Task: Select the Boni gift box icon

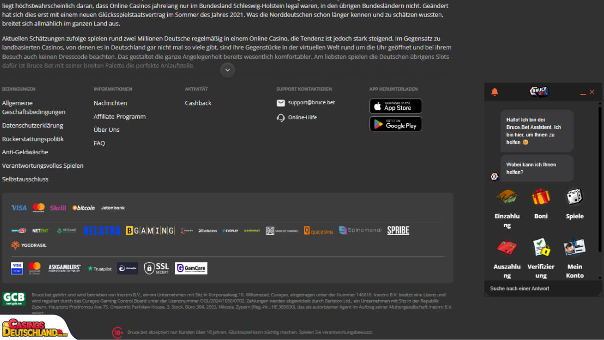Action: tap(541, 197)
